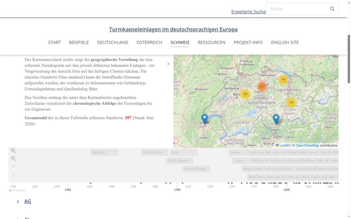Go to next timeline event arrow

(x=13, y=166)
